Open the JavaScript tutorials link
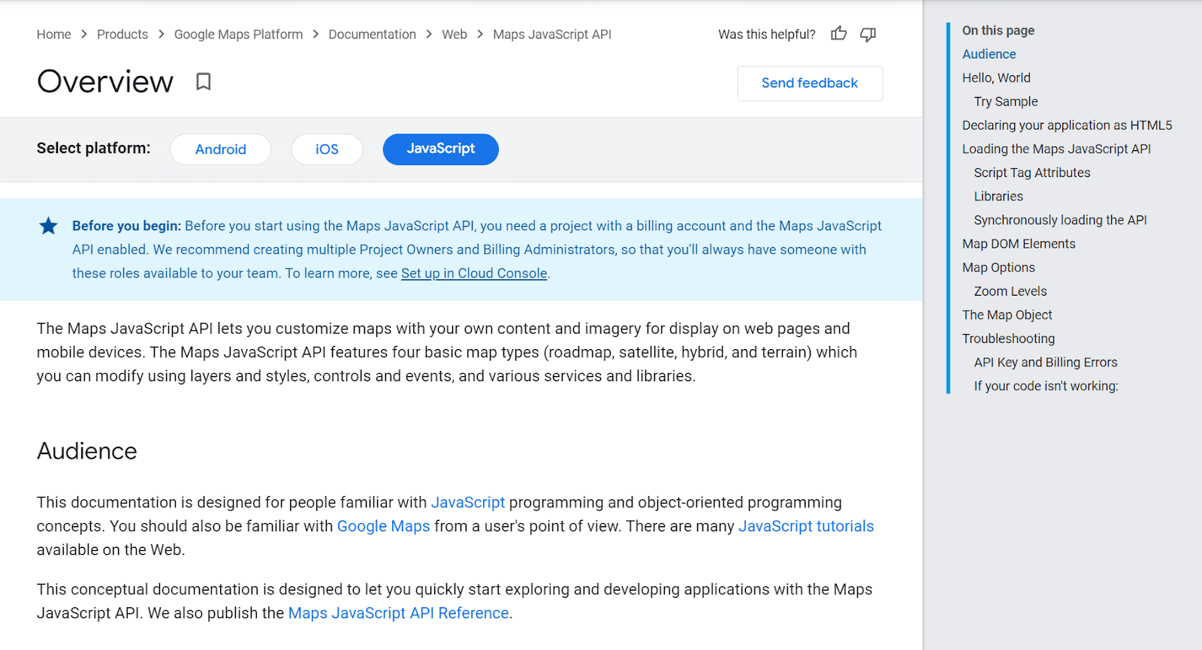The image size is (1202, 650). (806, 526)
